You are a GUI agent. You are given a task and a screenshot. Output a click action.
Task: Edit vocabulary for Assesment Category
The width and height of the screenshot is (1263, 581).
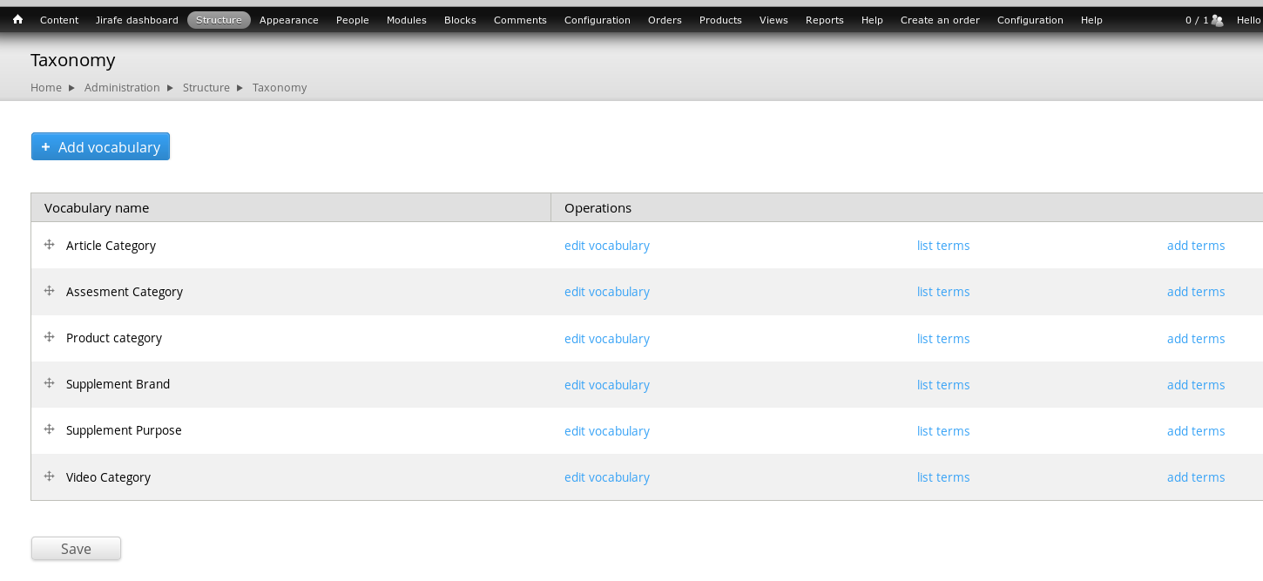click(607, 292)
